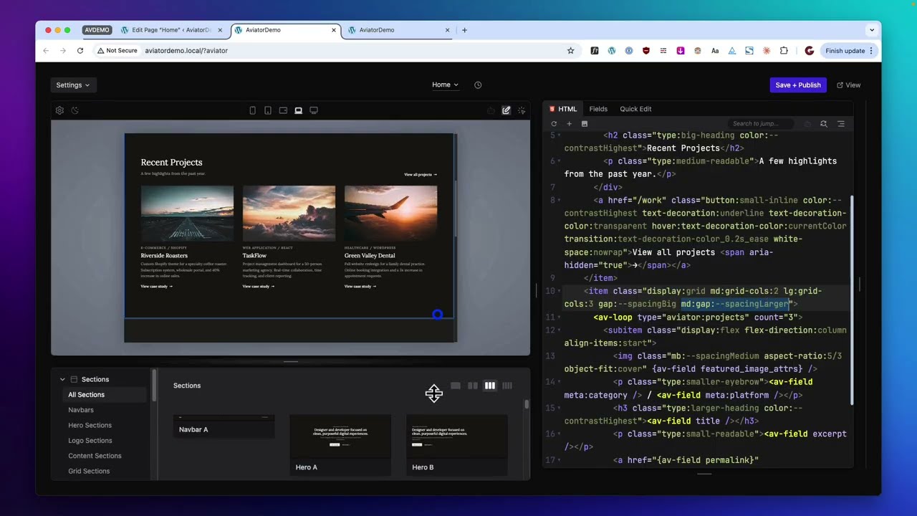Click the address bar URL
This screenshot has height=516, width=917.
(186, 51)
